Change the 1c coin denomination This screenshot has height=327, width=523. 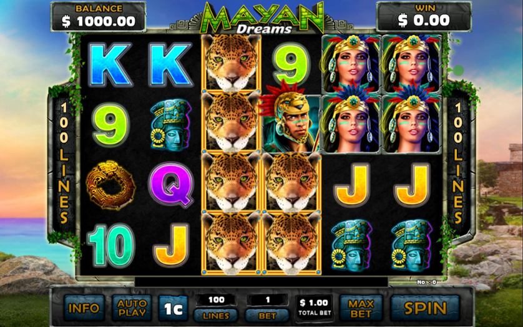pos(173,309)
